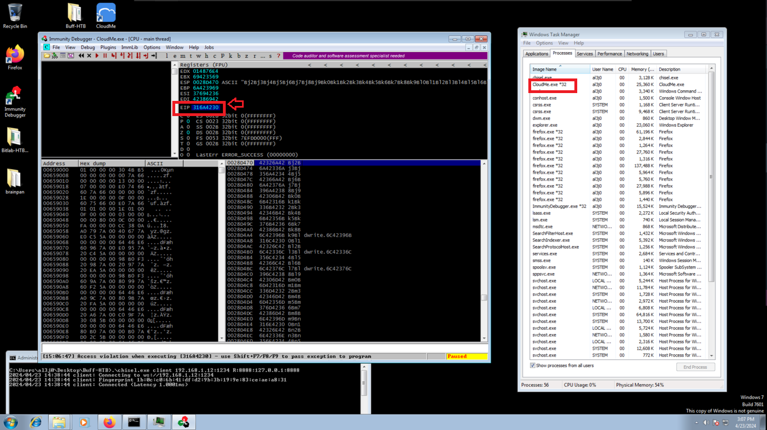Open Options menu in Task Manager
This screenshot has width=767, height=430.
pos(544,43)
